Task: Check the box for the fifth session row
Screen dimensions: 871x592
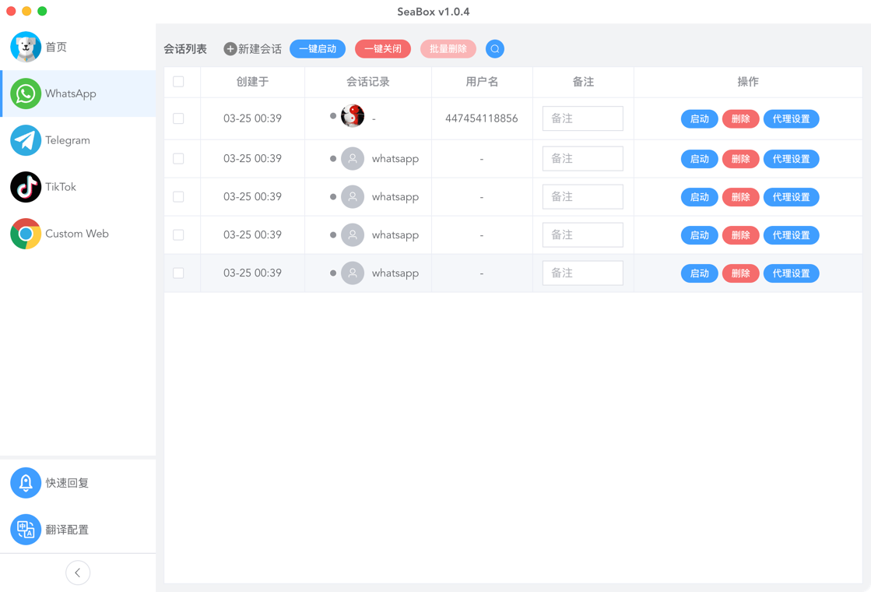Action: (x=178, y=273)
